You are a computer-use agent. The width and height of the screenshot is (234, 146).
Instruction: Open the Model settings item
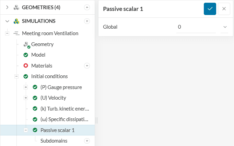point(38,55)
